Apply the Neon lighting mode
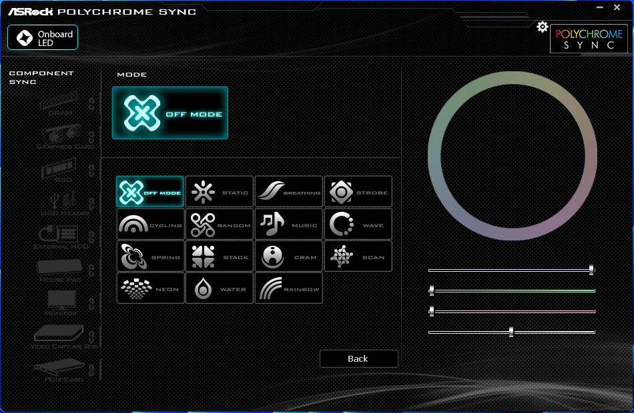This screenshot has width=634, height=413. tap(150, 288)
